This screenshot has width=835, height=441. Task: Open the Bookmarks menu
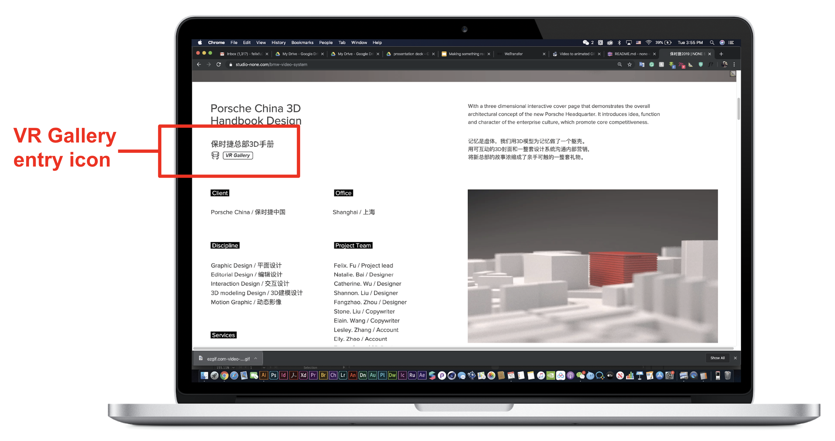coord(302,43)
